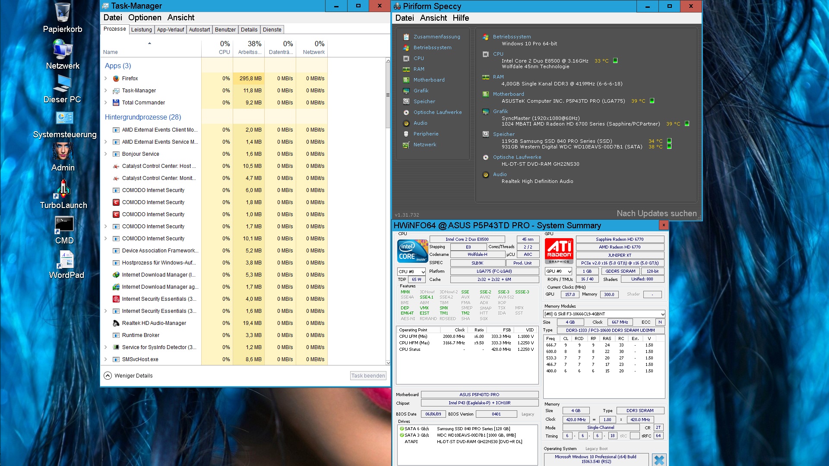Open the Papierkorb desktop icon
829x466 pixels.
point(63,18)
